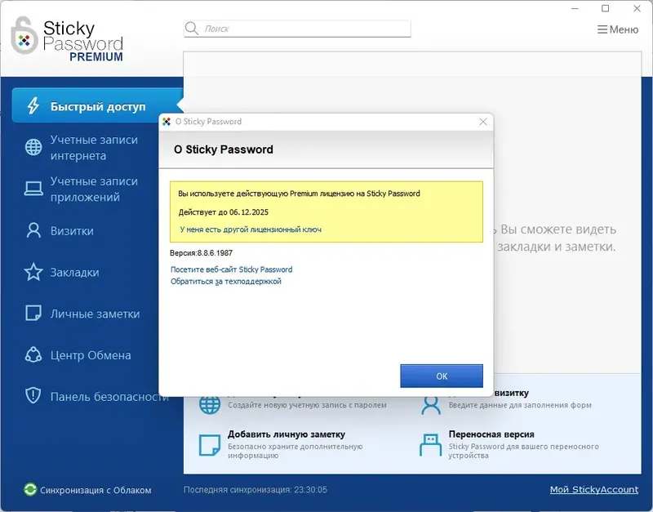Open Мой StickyAccount
Screen dimensions: 653x512
tap(594, 489)
